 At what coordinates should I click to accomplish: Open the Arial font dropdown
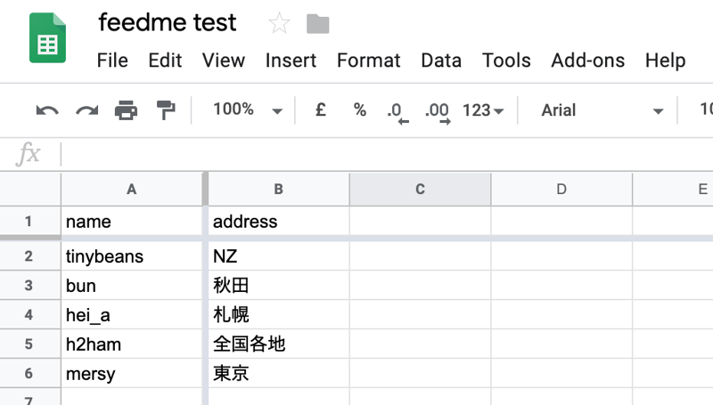pyautogui.click(x=602, y=110)
